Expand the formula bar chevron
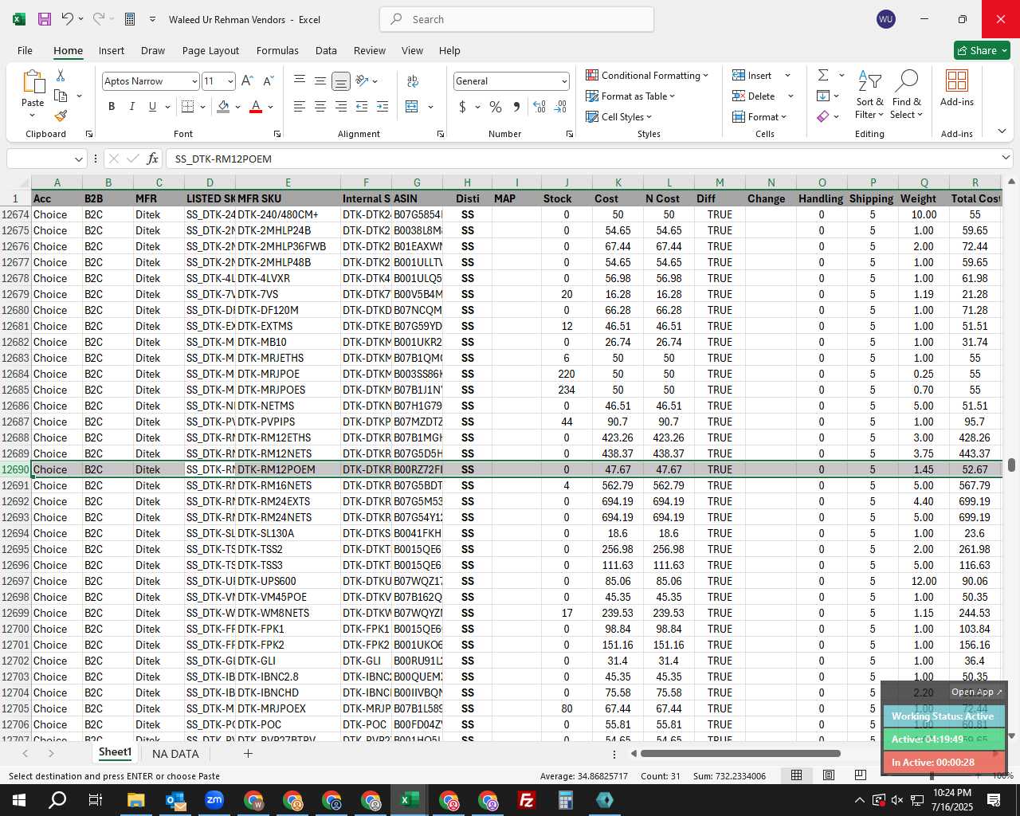The width and height of the screenshot is (1020, 816). click(1006, 158)
